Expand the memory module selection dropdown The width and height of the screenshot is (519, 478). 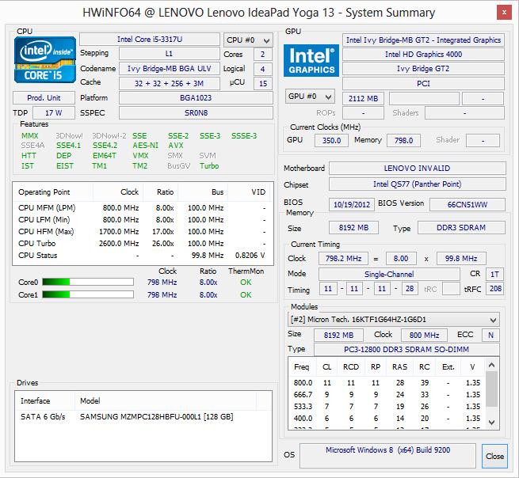click(394, 320)
